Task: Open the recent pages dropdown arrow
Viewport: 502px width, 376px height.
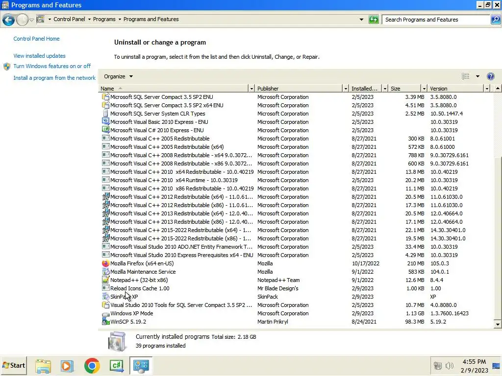Action: [x=31, y=20]
